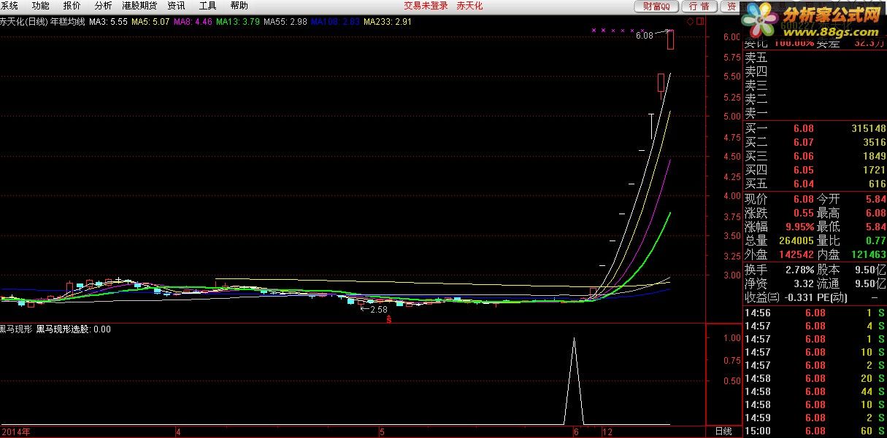
Task: Click the 买一 bid row price 6.08
Action: point(803,128)
